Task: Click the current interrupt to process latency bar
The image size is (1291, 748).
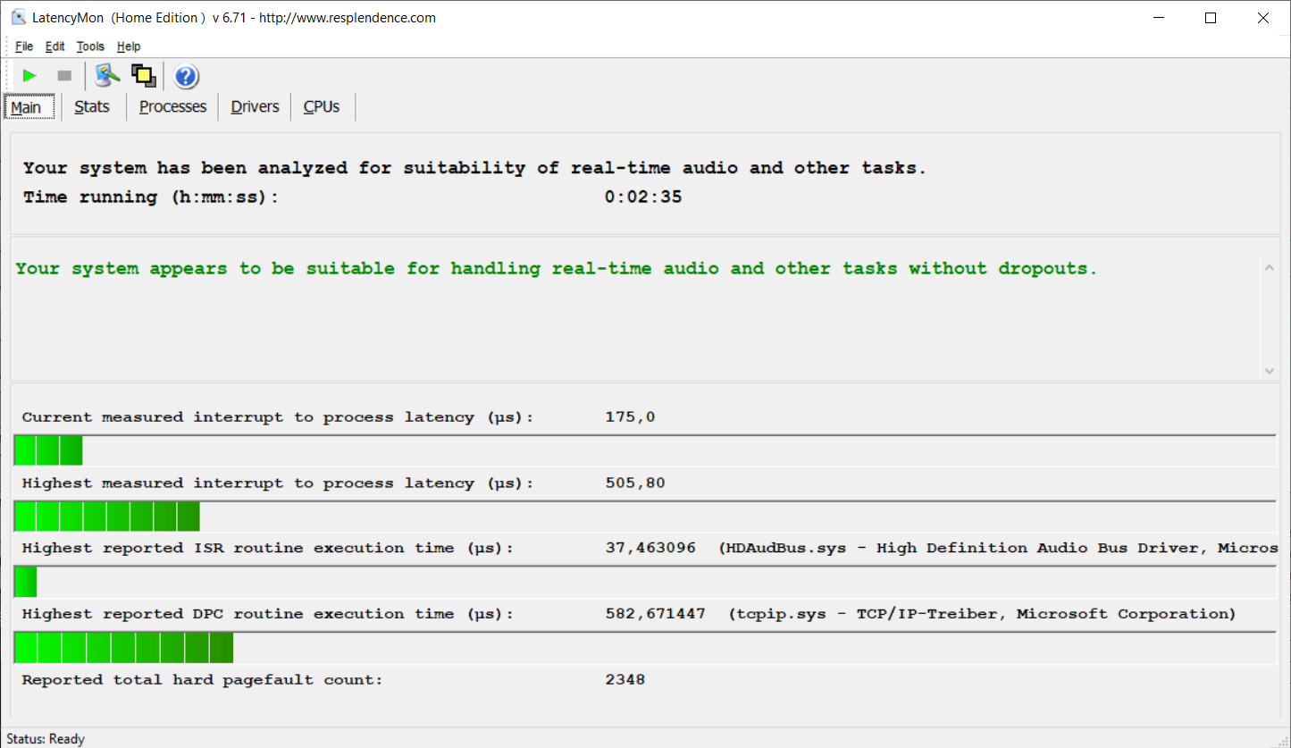Action: (x=48, y=450)
